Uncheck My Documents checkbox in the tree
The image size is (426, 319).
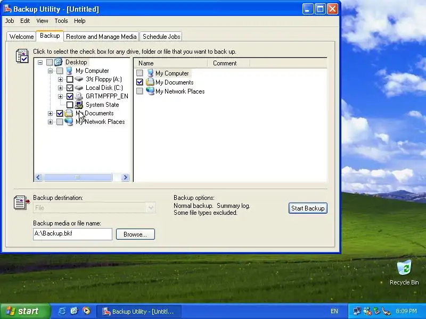[x=60, y=113]
